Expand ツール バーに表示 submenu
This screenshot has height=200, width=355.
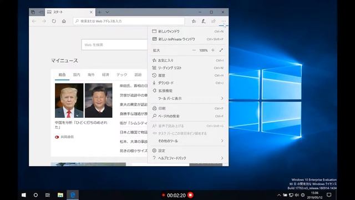point(188,98)
